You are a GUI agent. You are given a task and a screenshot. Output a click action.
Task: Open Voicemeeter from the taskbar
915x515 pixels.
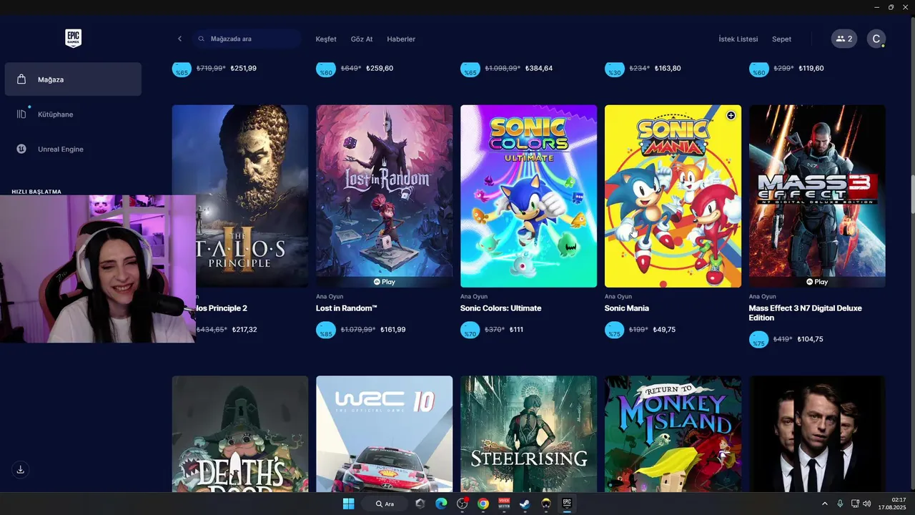click(504, 504)
